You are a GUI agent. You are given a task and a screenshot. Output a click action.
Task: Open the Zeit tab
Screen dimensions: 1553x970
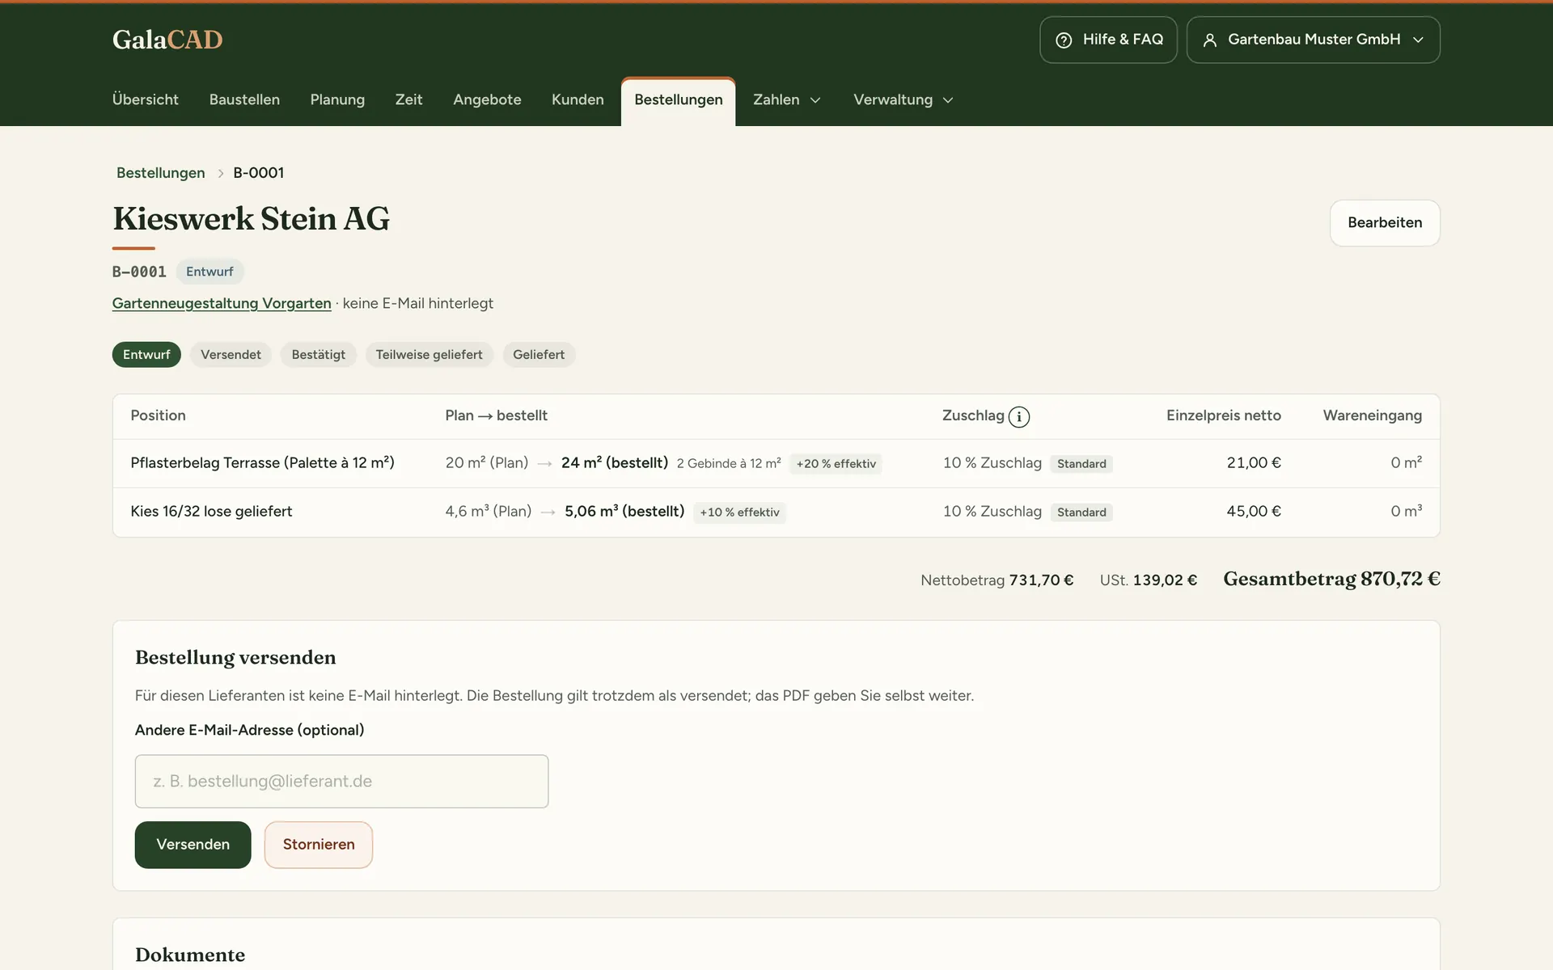408,99
